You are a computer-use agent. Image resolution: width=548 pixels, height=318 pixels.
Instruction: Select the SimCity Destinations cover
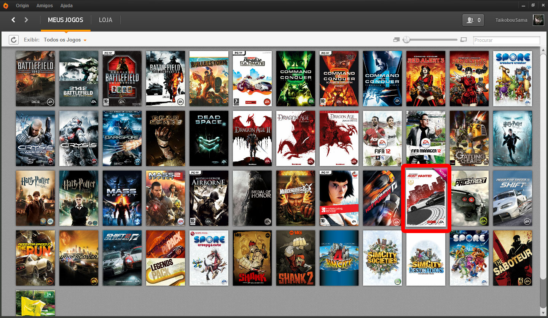[426, 258]
